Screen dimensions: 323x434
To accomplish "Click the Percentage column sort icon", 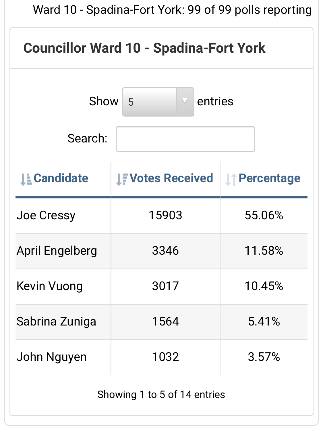I will tap(231, 179).
